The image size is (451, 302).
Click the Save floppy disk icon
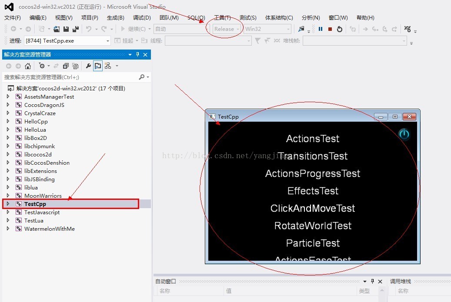[66, 29]
